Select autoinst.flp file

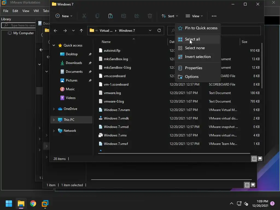(x=112, y=51)
